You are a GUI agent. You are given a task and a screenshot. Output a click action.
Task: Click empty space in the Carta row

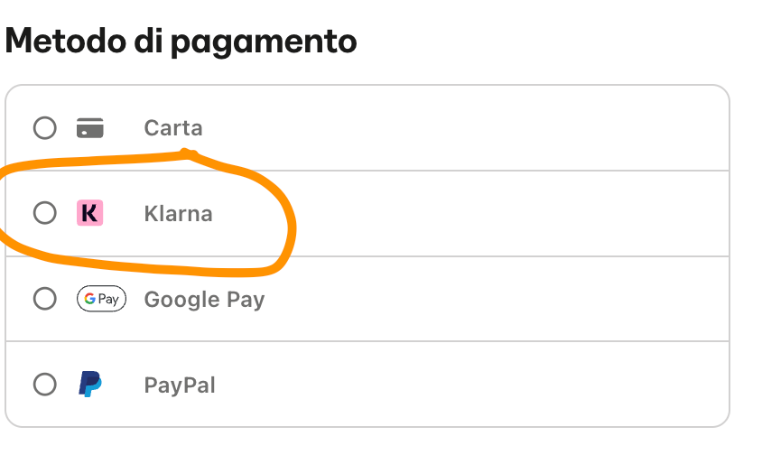click(461, 128)
